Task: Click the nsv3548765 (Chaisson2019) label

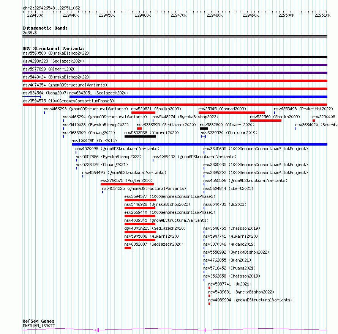Action: pos(232,228)
